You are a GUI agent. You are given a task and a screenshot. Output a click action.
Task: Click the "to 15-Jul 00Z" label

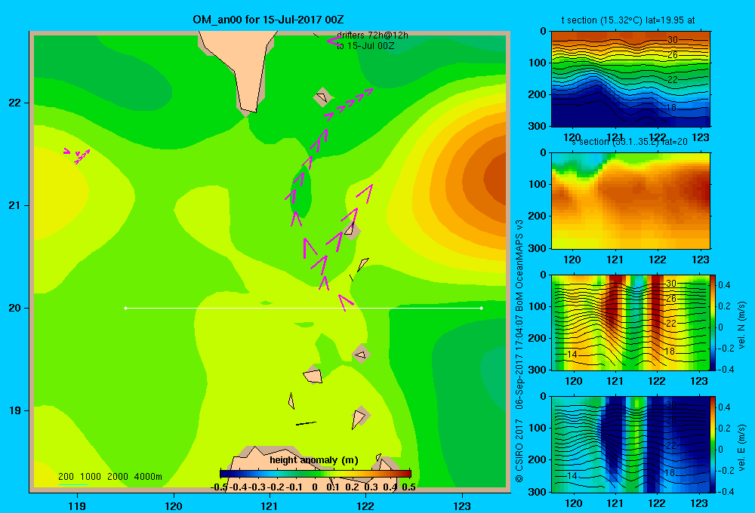tap(365, 46)
